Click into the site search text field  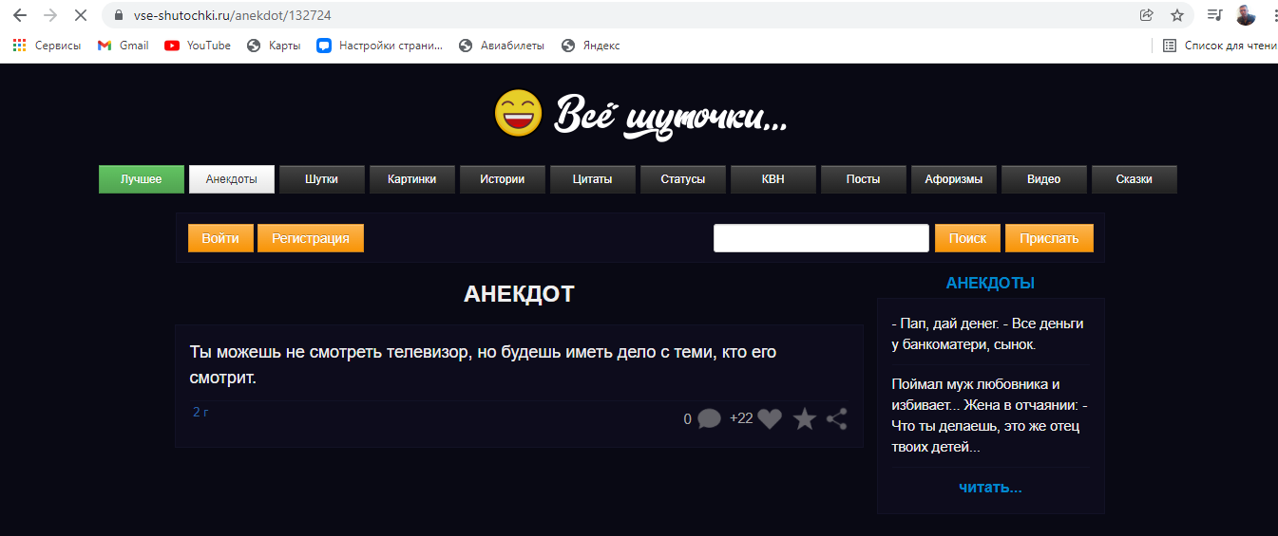click(820, 238)
